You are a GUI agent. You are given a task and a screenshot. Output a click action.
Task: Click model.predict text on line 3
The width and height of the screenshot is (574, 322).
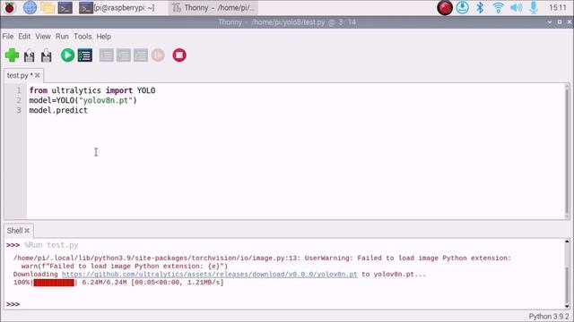pyautogui.click(x=58, y=110)
